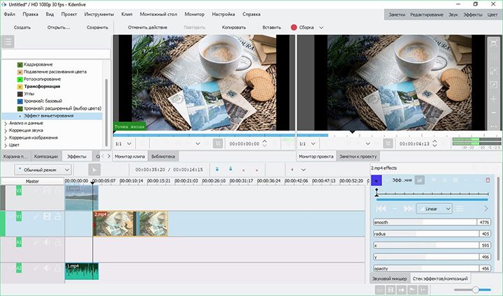Open the Linear interpolation dropdown

point(435,209)
